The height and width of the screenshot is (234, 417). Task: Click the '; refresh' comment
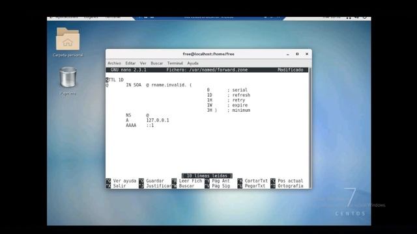pyautogui.click(x=238, y=95)
